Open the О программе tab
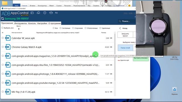 (55, 23)
